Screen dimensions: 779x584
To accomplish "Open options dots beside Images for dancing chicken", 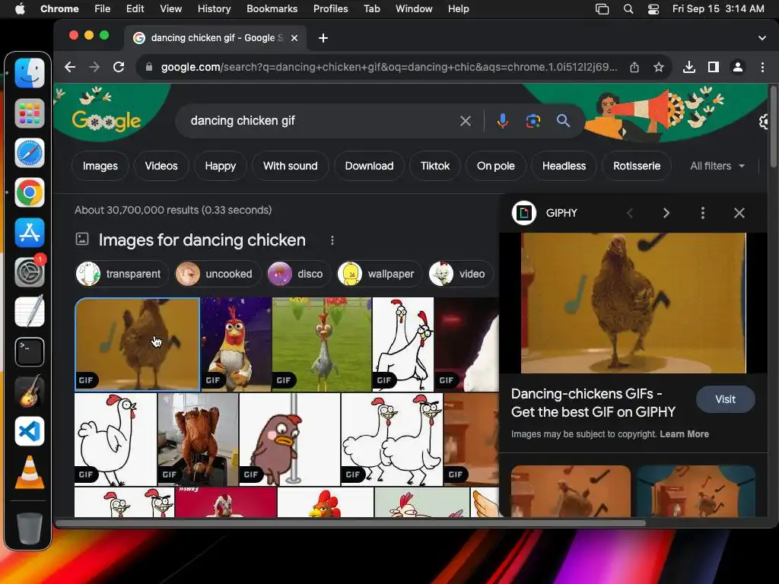I will 332,240.
